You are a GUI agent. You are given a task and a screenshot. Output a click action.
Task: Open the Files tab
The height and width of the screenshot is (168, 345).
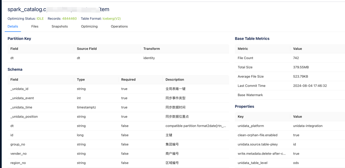pyautogui.click(x=35, y=27)
